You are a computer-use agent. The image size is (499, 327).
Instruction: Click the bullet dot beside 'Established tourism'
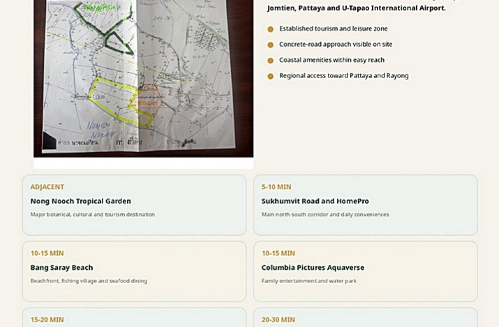point(270,29)
